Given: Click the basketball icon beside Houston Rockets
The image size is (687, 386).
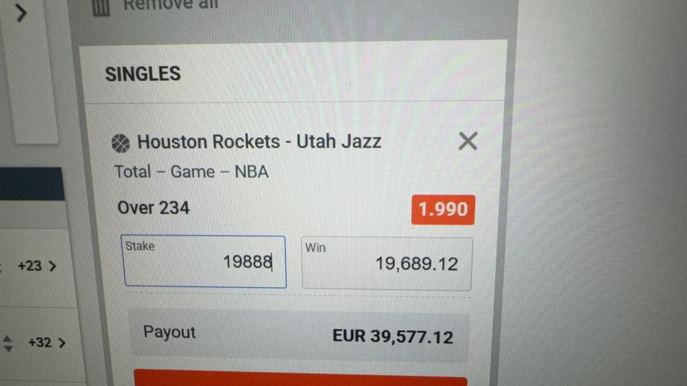Looking at the screenshot, I should pos(120,143).
